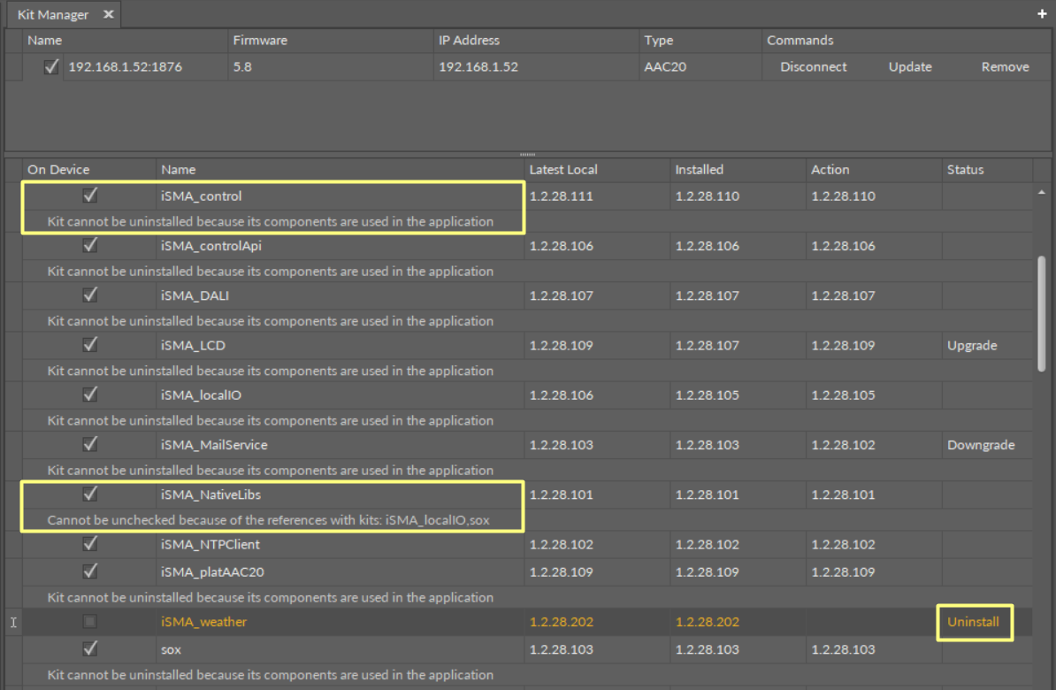Uncheck the 192.168.1.52:1876 device checkbox
This screenshot has height=690, width=1056.
(51, 67)
